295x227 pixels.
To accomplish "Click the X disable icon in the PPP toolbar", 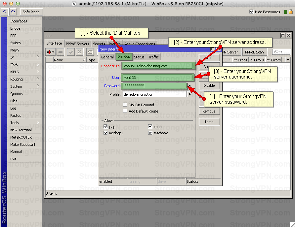I will [x=80, y=52].
